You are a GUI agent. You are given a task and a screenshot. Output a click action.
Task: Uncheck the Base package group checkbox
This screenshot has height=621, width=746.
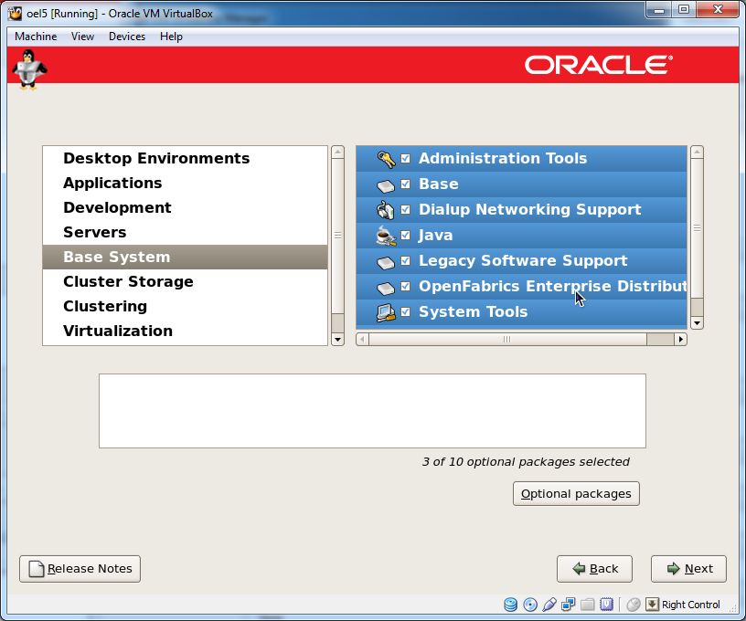point(405,184)
